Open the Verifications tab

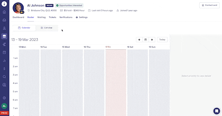click(66, 17)
